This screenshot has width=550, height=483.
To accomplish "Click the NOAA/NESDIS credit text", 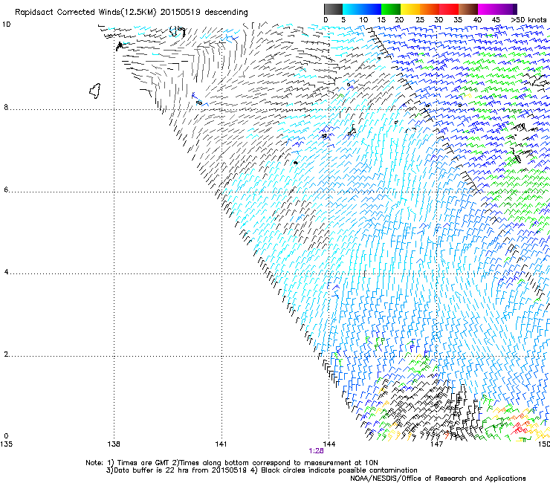I will 438,479.
